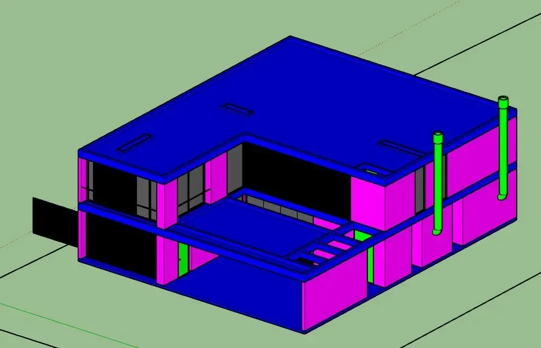Select the freestanding black panel outside the building
Screen dimensions: 541x348
click(x=55, y=221)
